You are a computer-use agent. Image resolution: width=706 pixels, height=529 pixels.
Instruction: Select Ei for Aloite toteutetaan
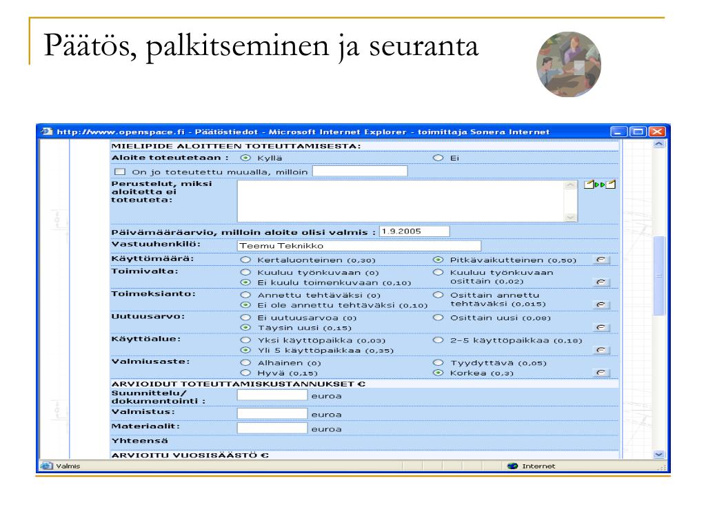438,158
